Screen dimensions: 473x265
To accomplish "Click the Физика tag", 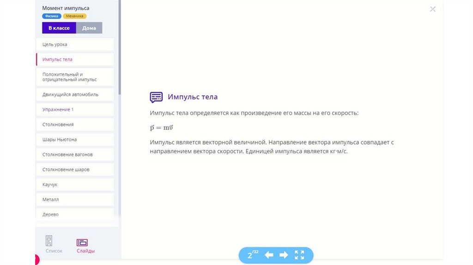I will coord(51,16).
